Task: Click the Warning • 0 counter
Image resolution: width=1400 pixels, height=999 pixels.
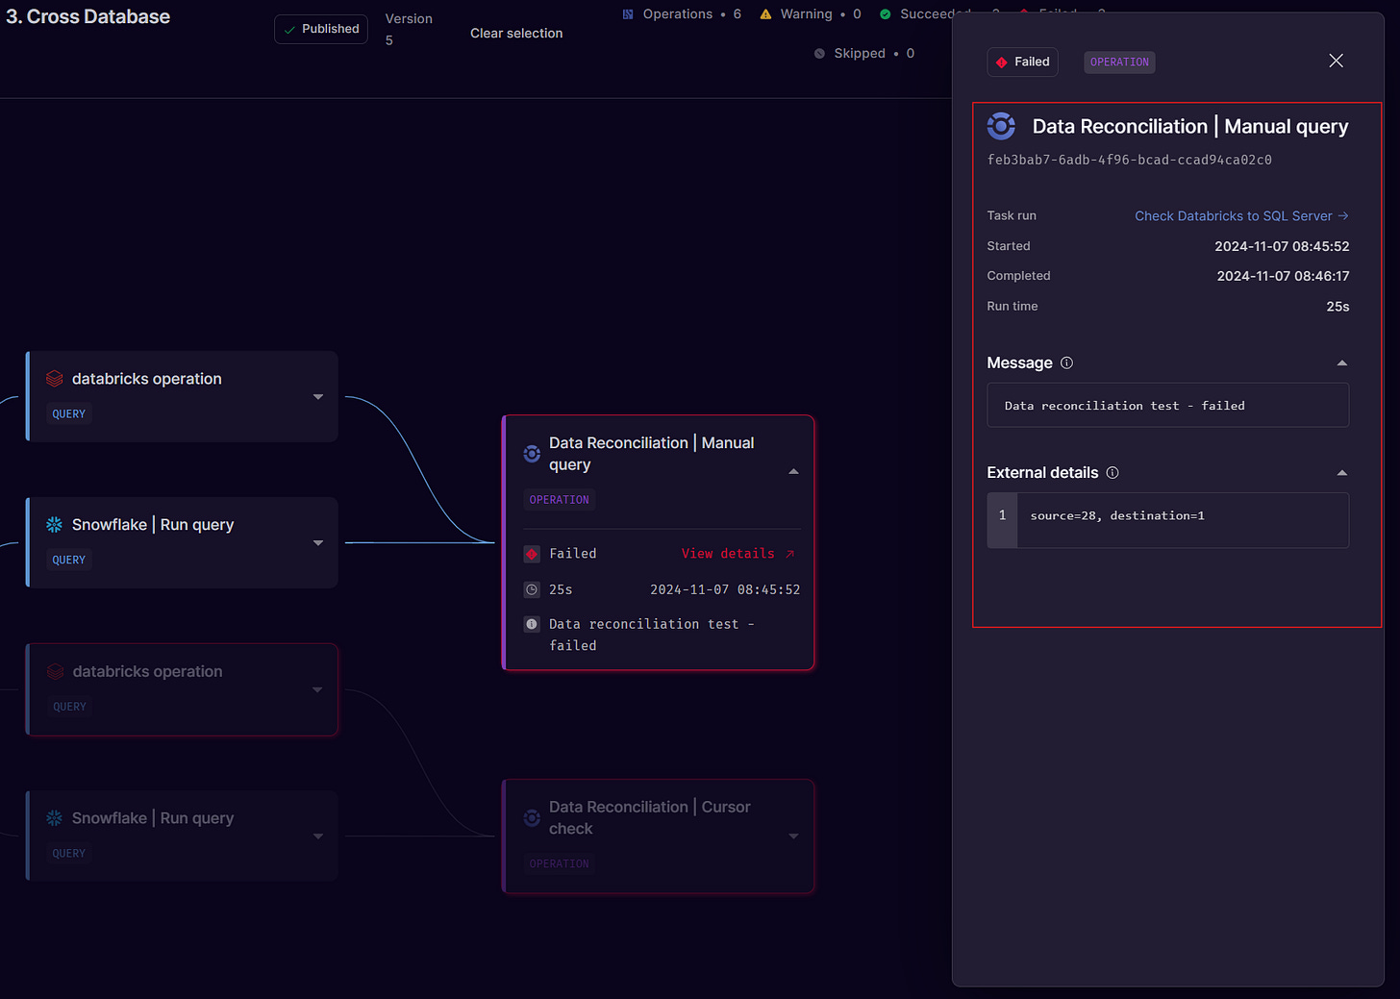Action: (811, 14)
